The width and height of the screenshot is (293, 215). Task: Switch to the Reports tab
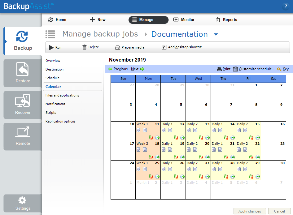coord(226,20)
